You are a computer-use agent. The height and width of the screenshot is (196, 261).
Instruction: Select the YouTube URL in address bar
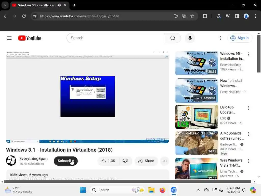pyautogui.click(x=79, y=16)
